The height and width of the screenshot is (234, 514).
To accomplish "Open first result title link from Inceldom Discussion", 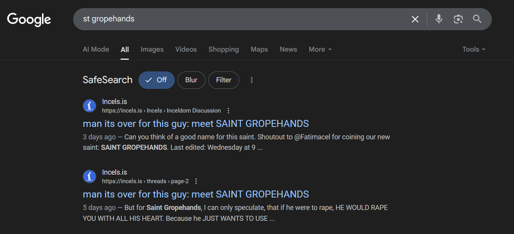I will coord(196,124).
